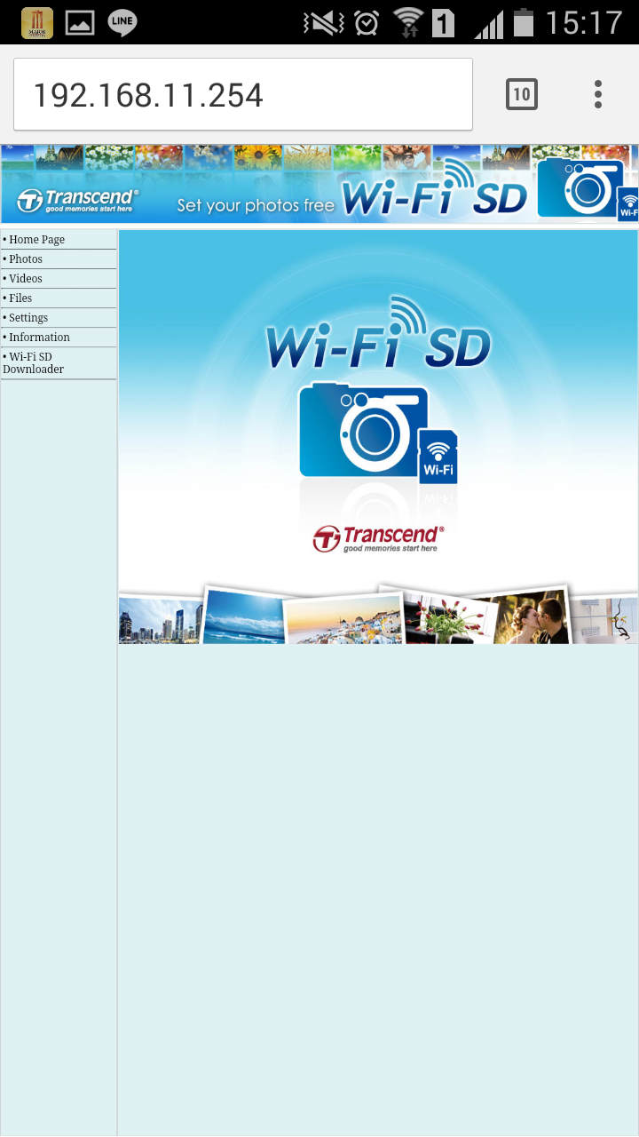Viewport: 639px width, 1137px height.
Task: Tap the Transcend logo in top banner
Action: [77, 201]
